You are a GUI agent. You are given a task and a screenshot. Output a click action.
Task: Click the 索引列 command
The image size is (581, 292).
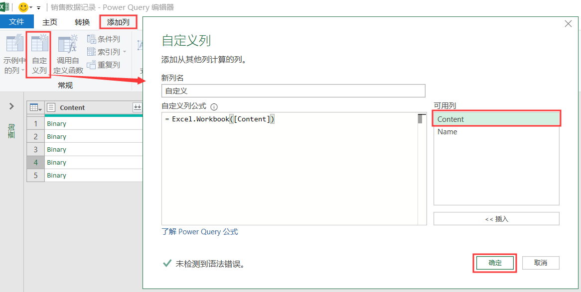click(103, 52)
